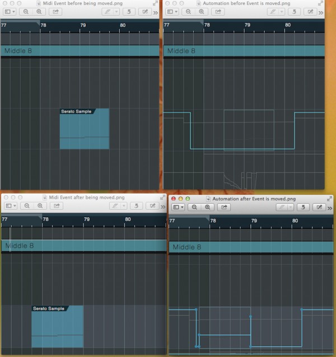Open highlight style arrow in Midi Event before window

(116, 12)
